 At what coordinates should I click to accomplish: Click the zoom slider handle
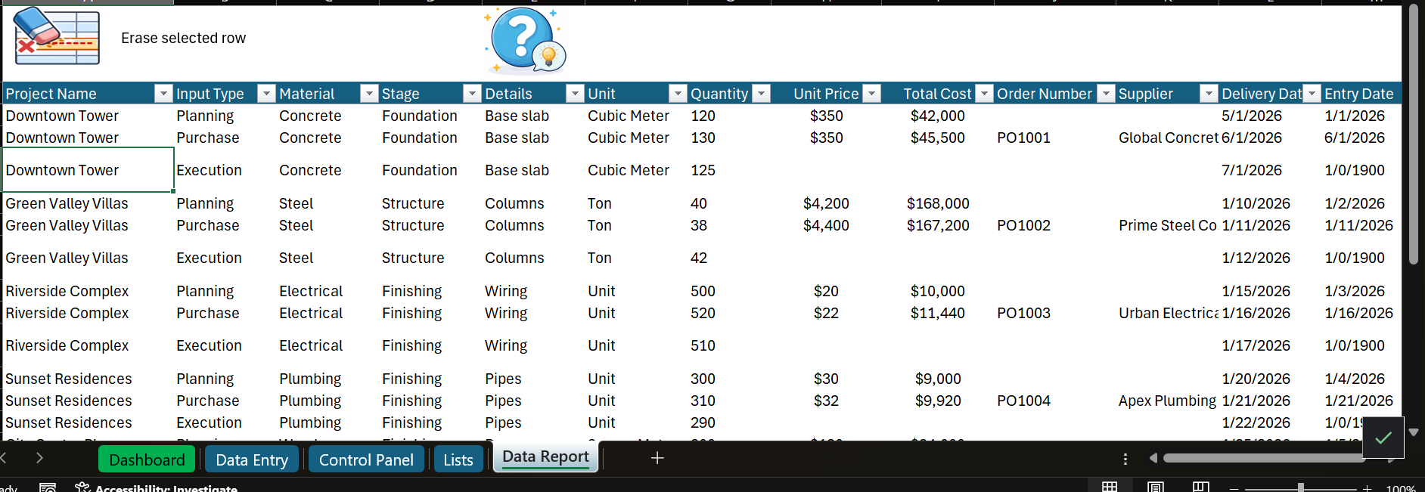1300,487
